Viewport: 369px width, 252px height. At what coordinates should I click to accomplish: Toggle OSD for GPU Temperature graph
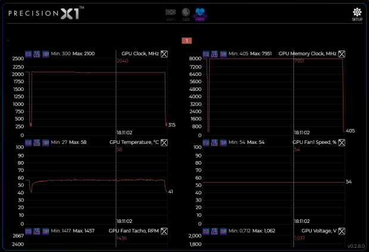tap(29, 143)
